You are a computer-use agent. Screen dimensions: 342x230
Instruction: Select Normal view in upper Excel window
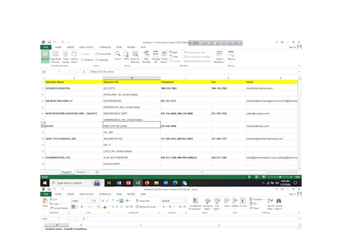[x=45, y=56]
